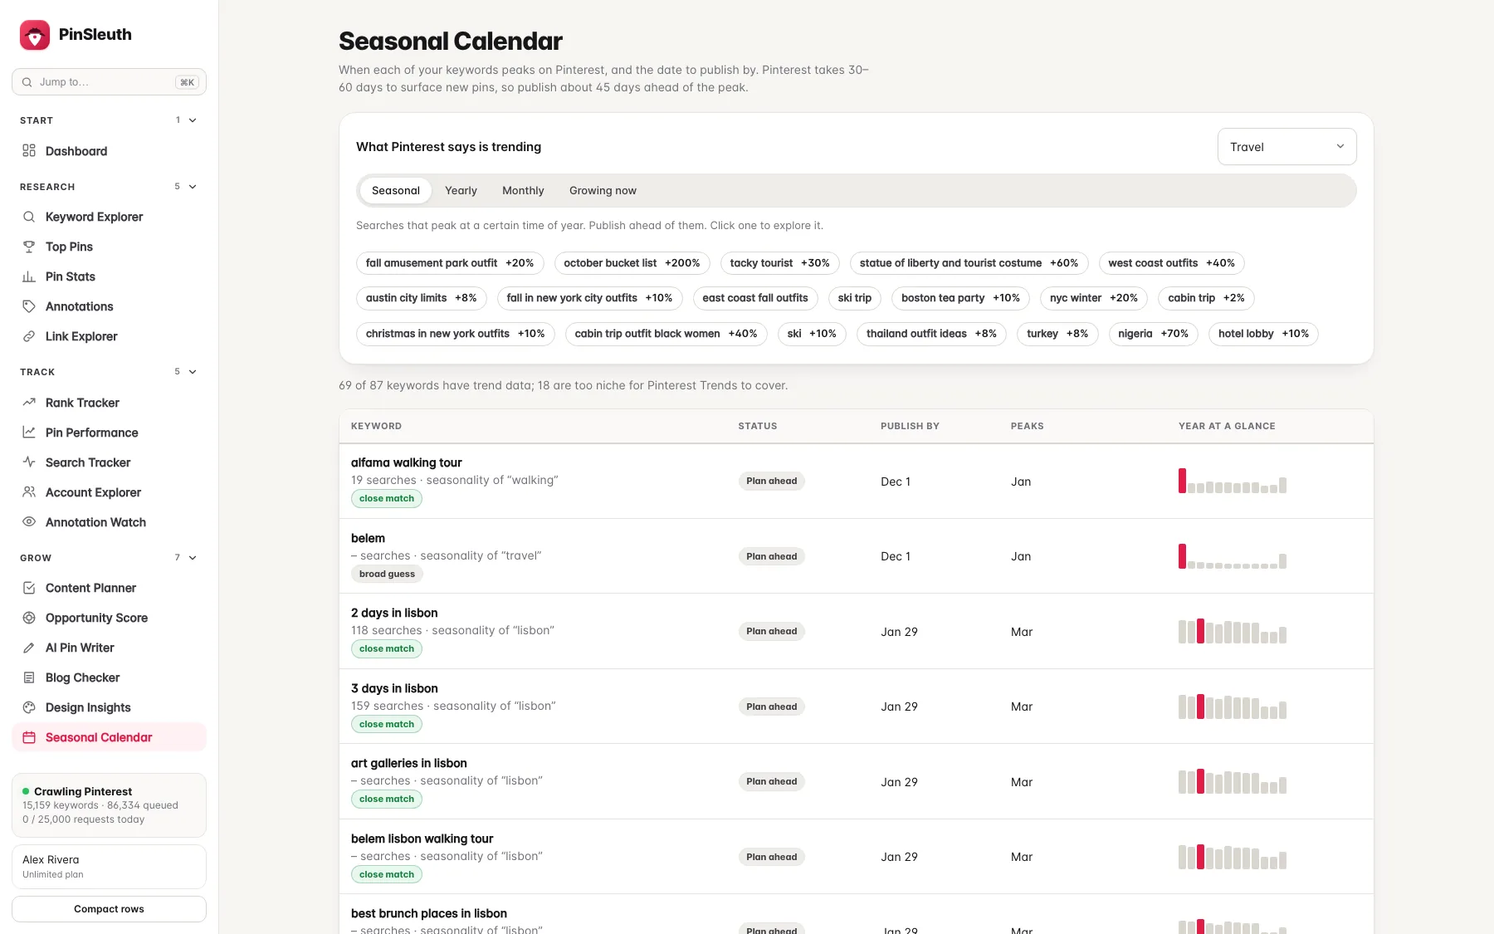
Task: Click the PinSleuth logo icon
Action: tap(35, 35)
